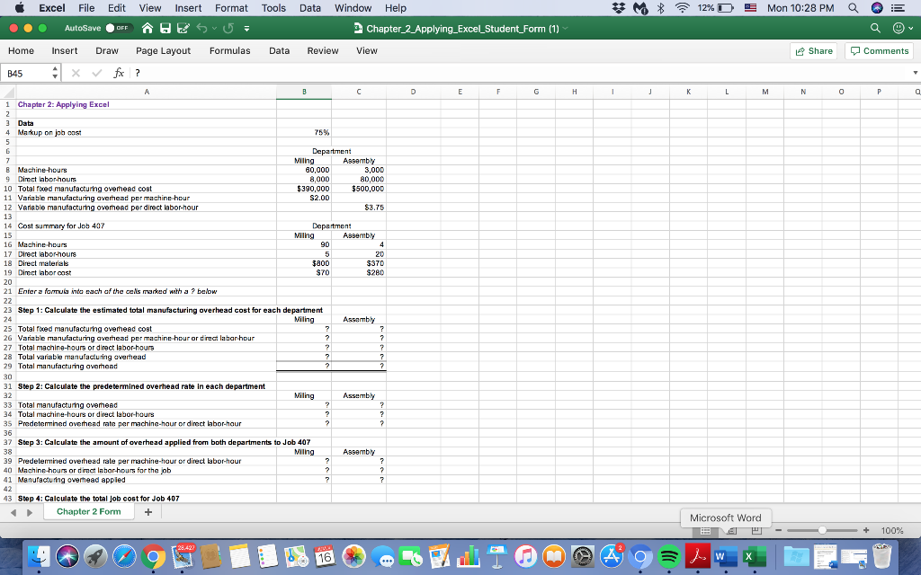
Task: Open the Undo history dropdown arrow
Action: pos(215,28)
